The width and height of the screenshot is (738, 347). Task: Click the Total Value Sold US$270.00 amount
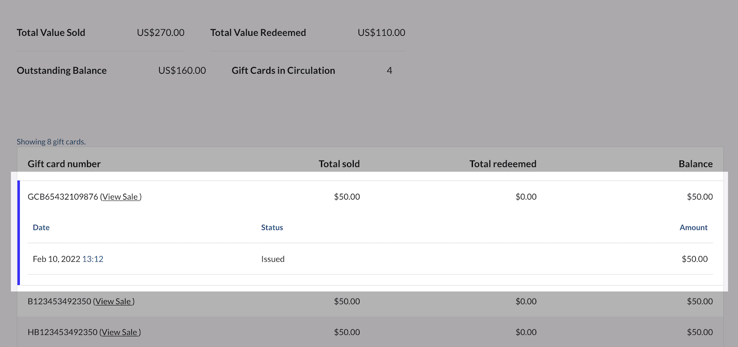pos(160,33)
